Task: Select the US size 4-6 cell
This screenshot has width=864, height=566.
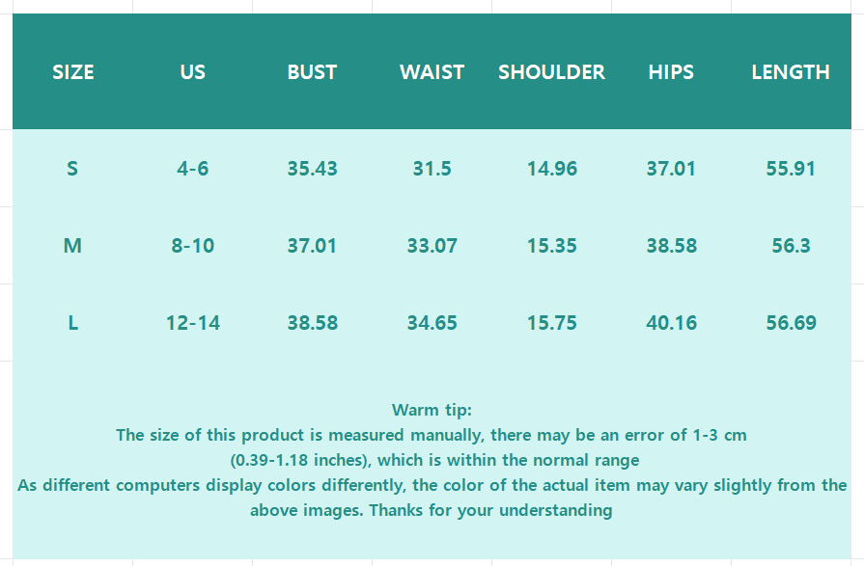Action: pos(192,169)
